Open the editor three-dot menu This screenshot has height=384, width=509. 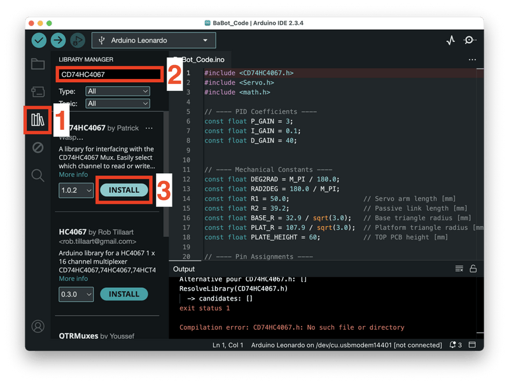[473, 59]
